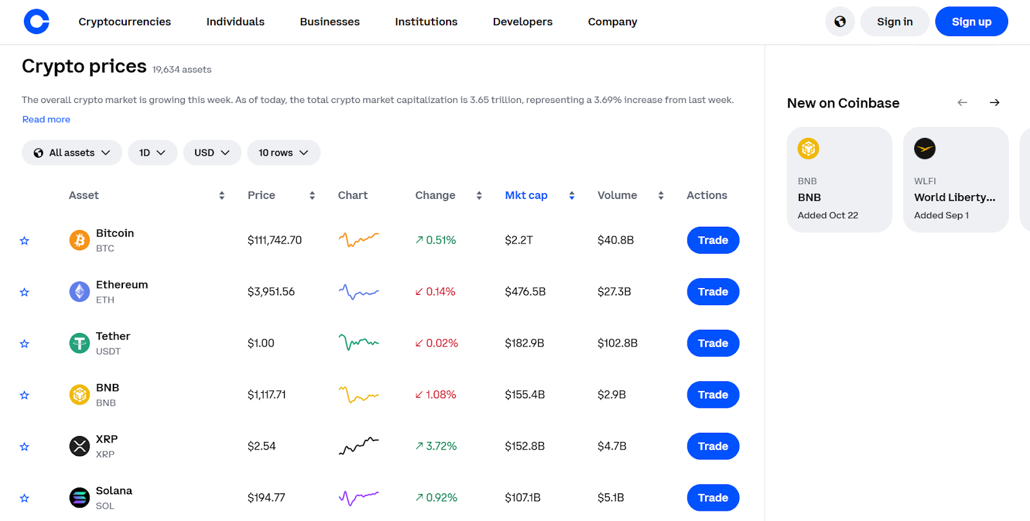Screen dimensions: 1030x521
Task: Expand the All assets filter dropdown
Action: pyautogui.click(x=72, y=153)
